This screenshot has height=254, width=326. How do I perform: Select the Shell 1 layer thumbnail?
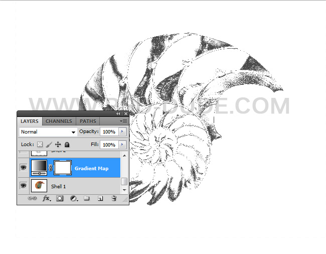[x=39, y=185]
